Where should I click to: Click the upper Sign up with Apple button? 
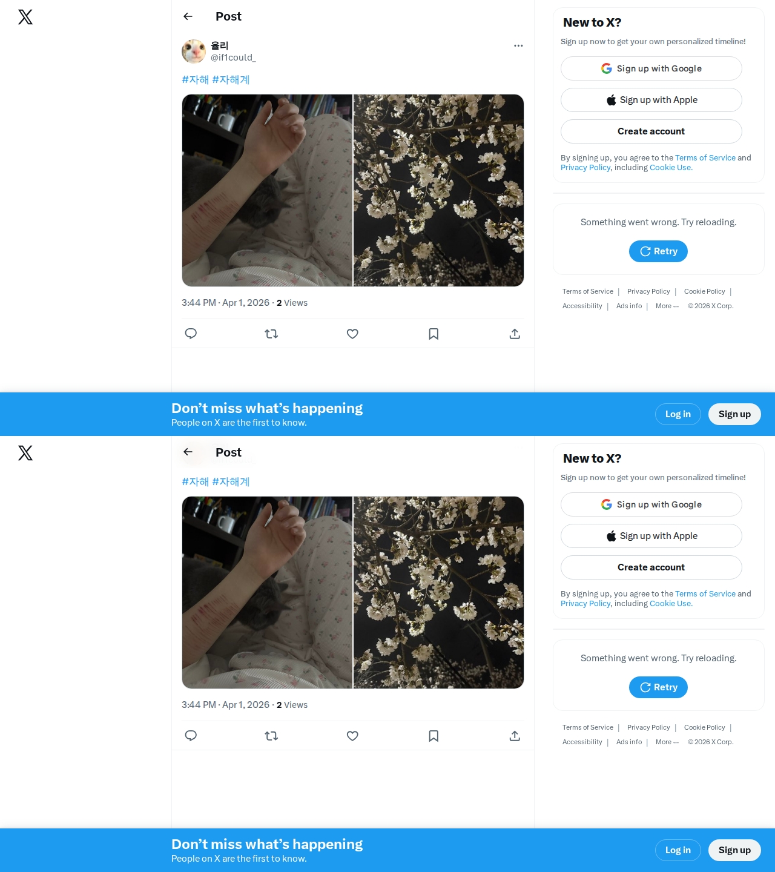651,100
